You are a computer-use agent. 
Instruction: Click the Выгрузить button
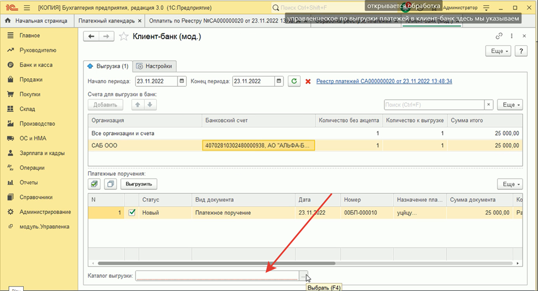139,184
